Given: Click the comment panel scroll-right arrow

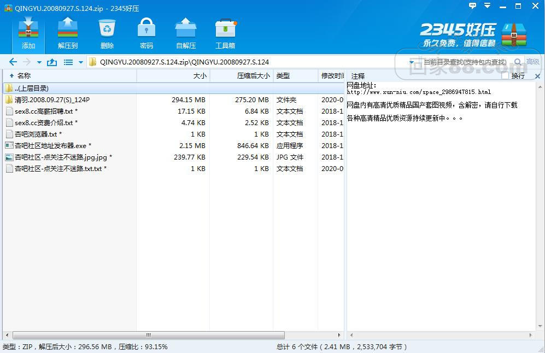Looking at the screenshot, I should pyautogui.click(x=530, y=336).
